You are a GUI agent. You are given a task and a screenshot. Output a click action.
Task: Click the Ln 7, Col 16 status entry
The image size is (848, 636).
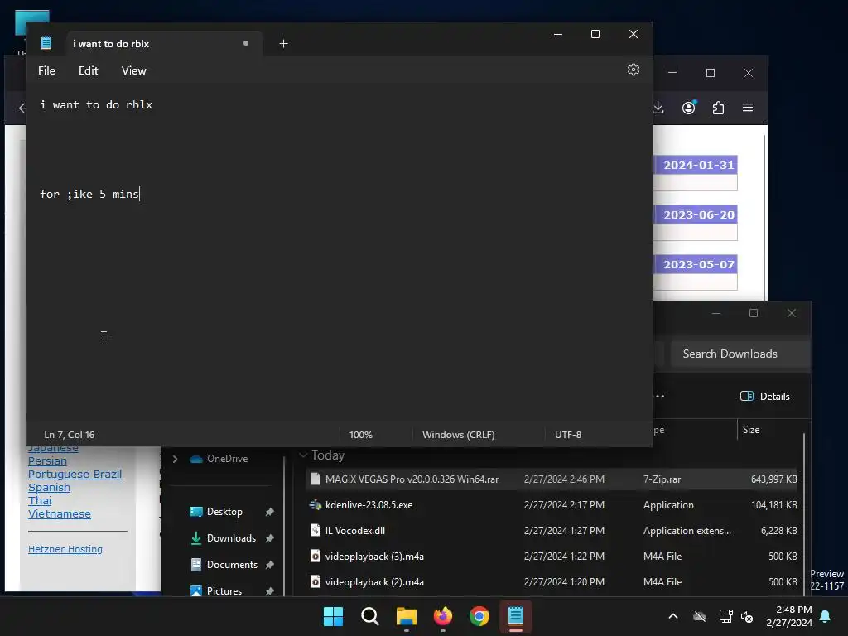[70, 435]
